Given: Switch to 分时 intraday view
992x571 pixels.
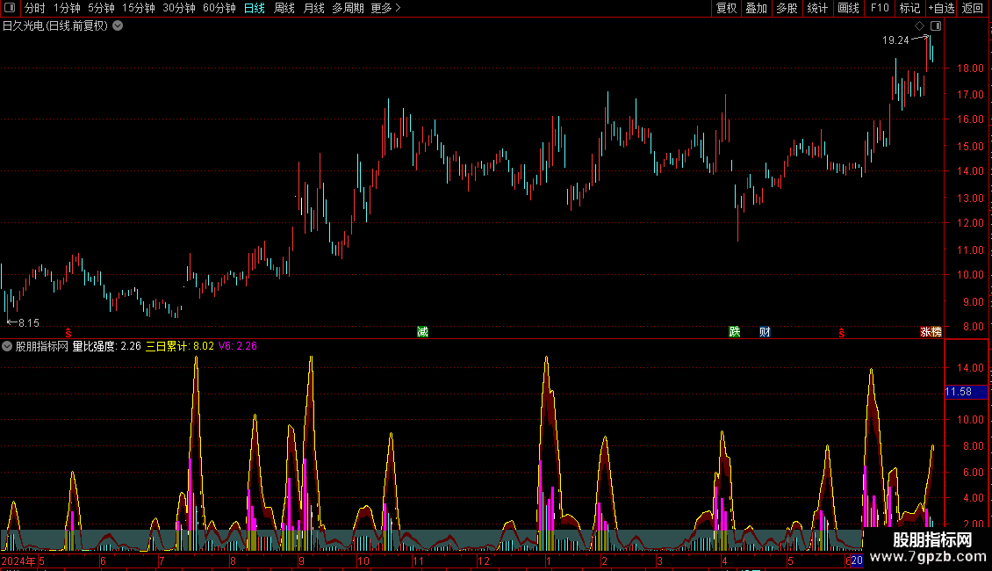Looking at the screenshot, I should pos(35,8).
